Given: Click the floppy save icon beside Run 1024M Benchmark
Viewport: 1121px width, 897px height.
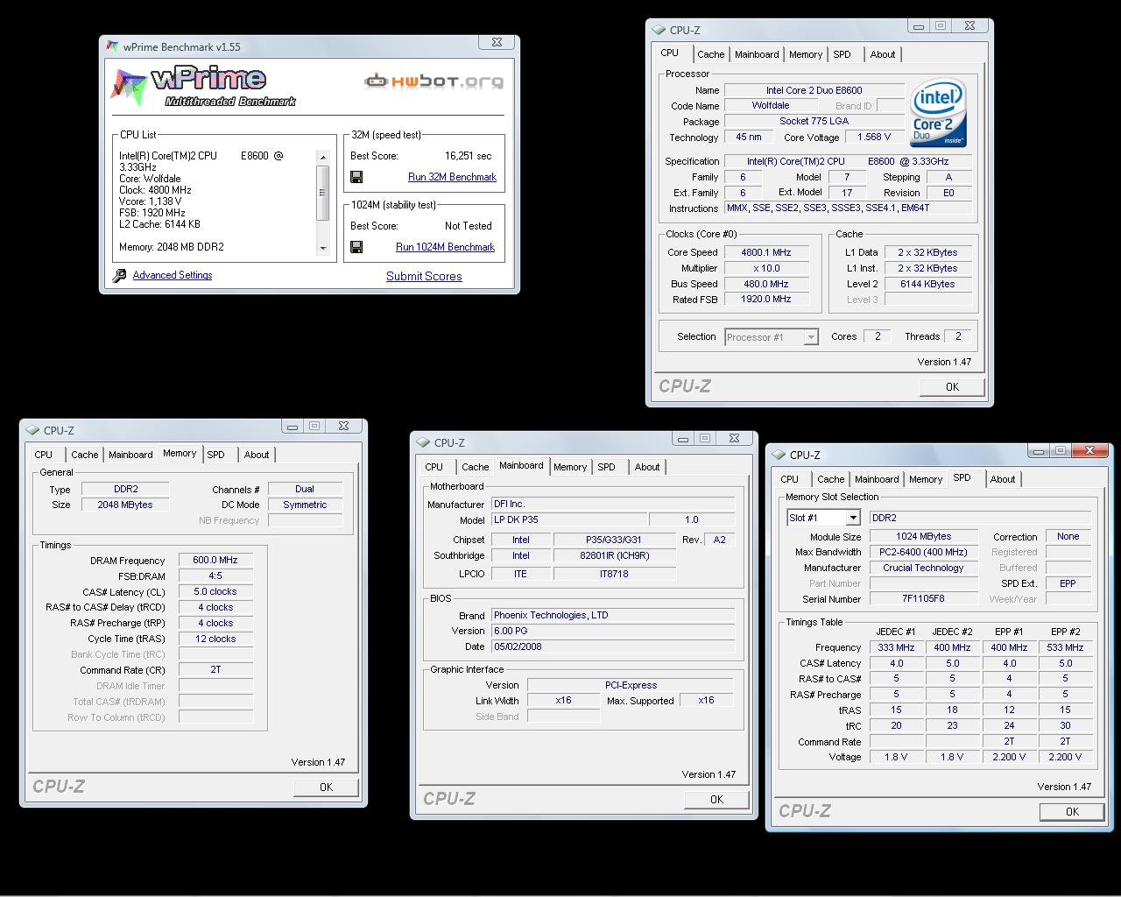Looking at the screenshot, I should [356, 247].
